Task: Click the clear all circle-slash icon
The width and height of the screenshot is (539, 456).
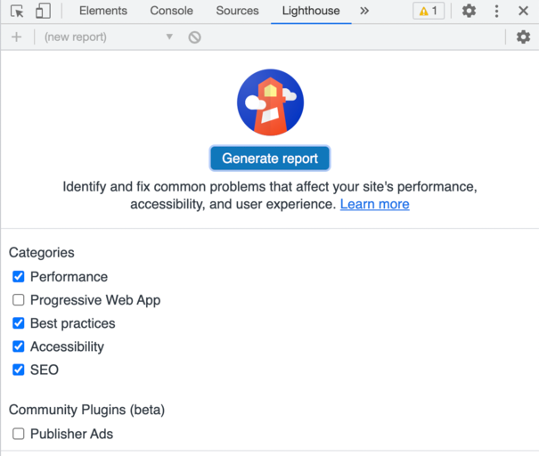Action: tap(194, 37)
